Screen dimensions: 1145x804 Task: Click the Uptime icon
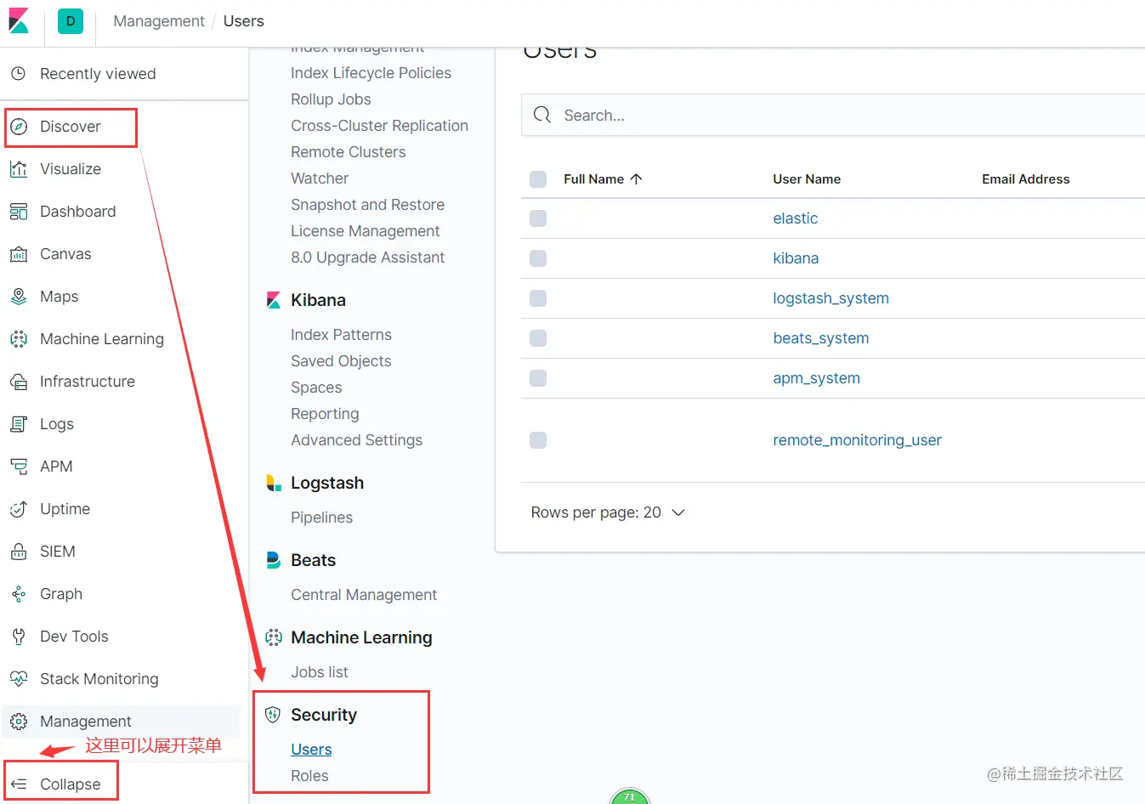pyautogui.click(x=18, y=509)
